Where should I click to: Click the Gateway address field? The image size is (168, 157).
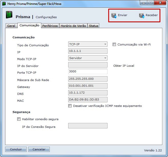[x=88, y=86]
